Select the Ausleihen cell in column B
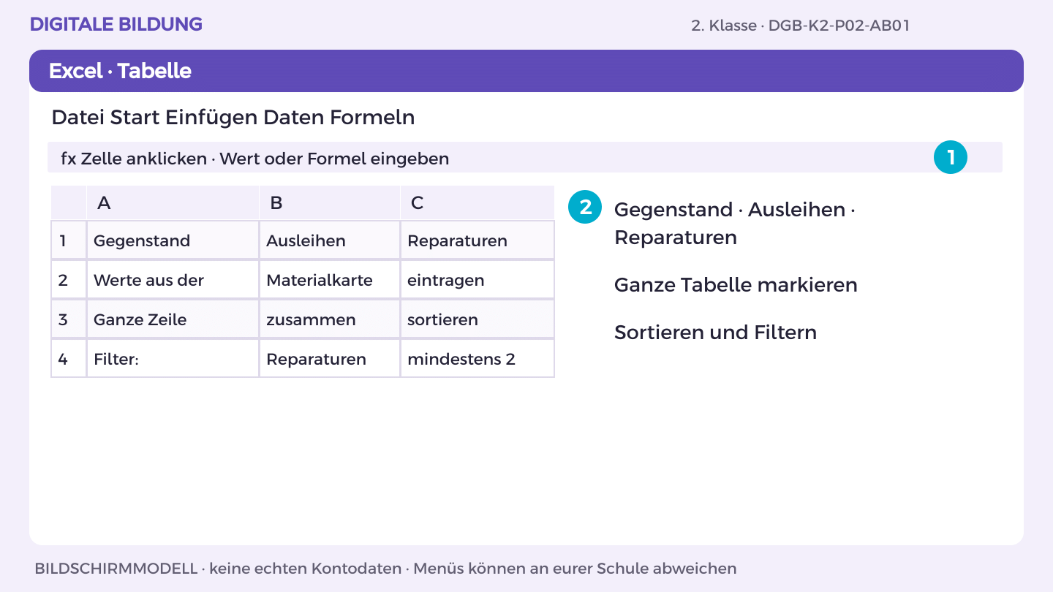The width and height of the screenshot is (1053, 592). click(330, 240)
